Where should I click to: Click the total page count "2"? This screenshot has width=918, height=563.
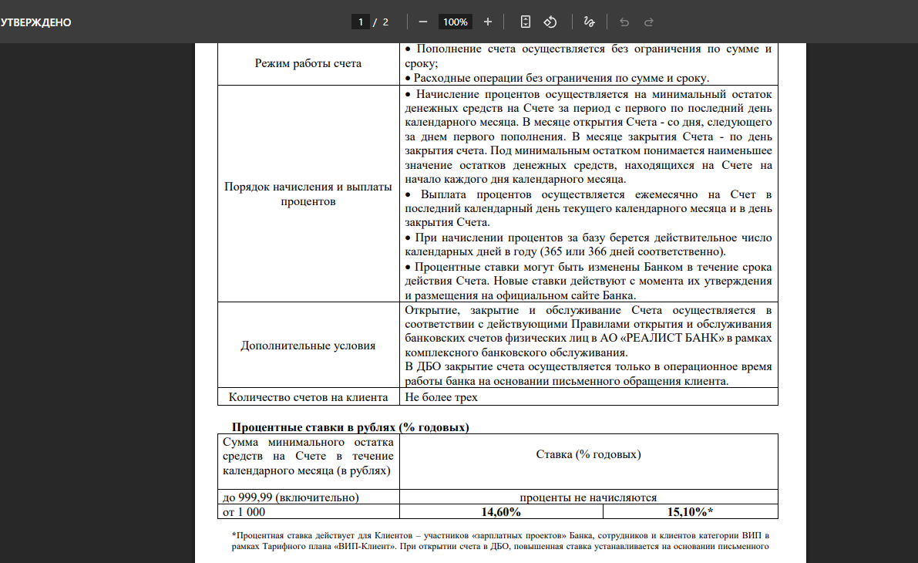tap(385, 22)
